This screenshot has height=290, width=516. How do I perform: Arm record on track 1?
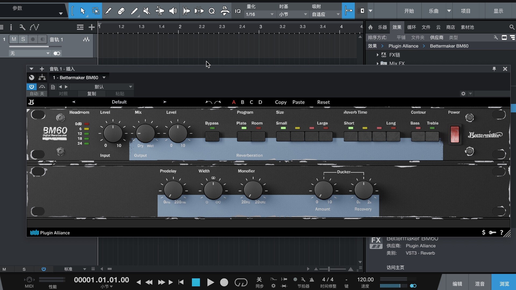coord(33,39)
